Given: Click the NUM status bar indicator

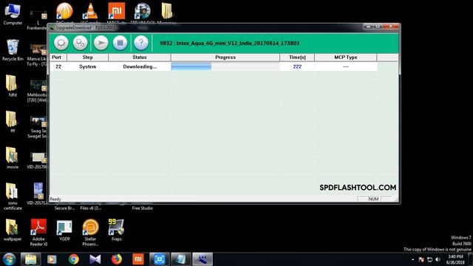Looking at the screenshot, I should coord(373,199).
